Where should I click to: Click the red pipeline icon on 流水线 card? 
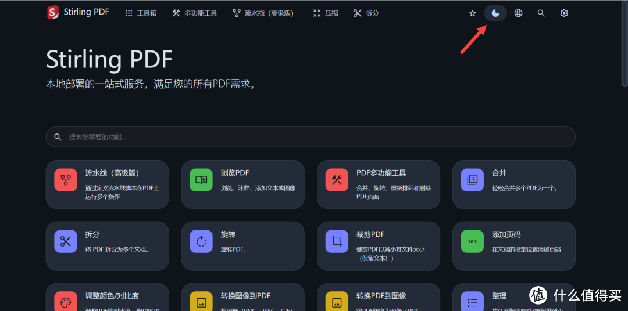point(66,180)
